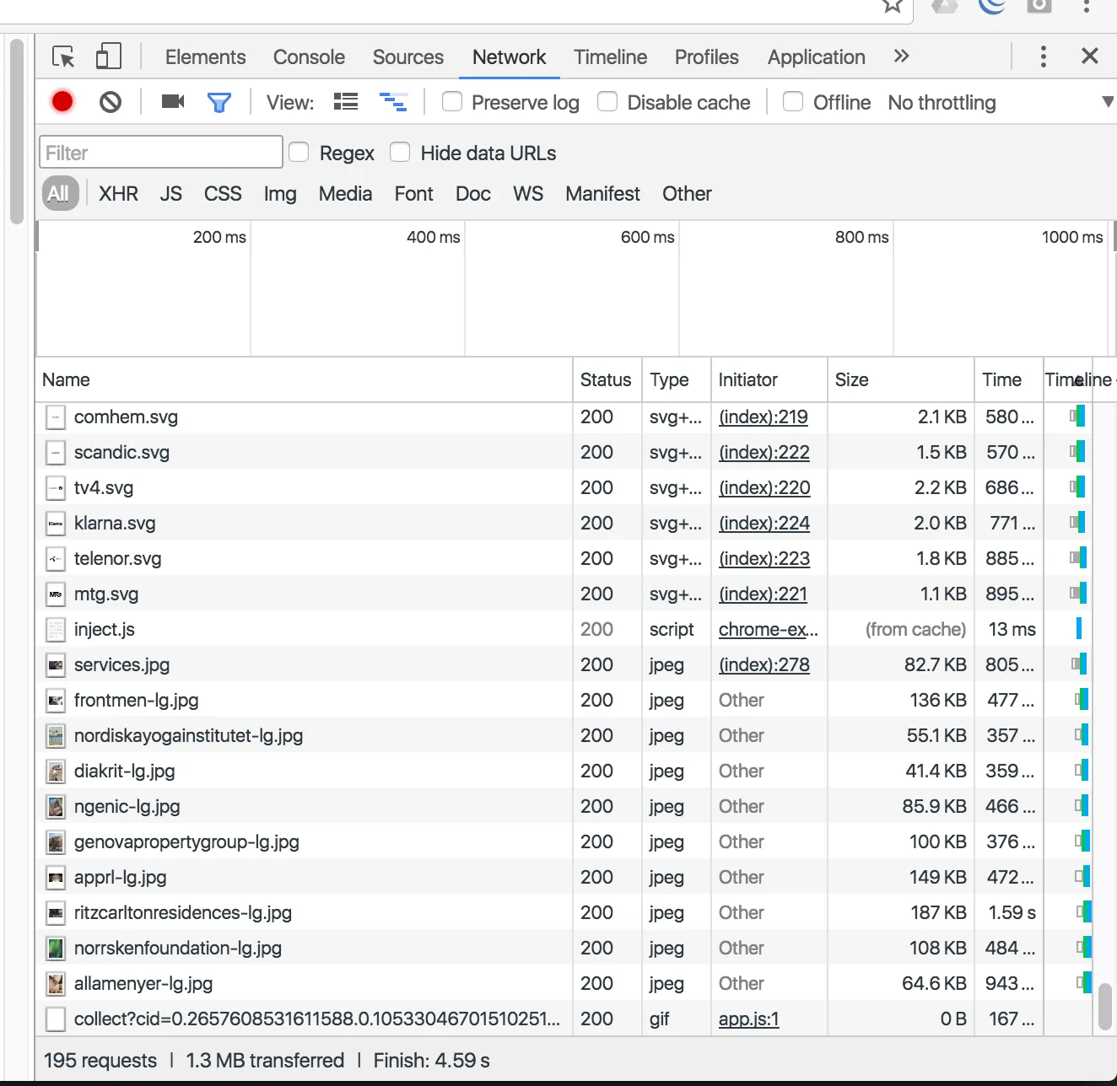1117x1086 pixels.
Task: Toggle the device toolbar icon
Action: click(108, 56)
